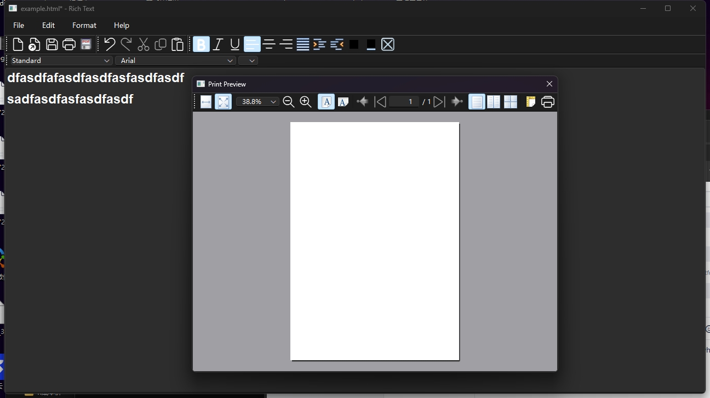Toggle Italic formatting
Screen dimensions: 710x398
[x=218, y=44]
